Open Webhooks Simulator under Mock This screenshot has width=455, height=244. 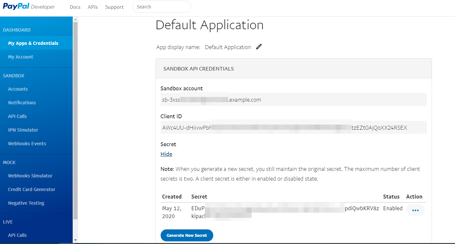click(30, 176)
